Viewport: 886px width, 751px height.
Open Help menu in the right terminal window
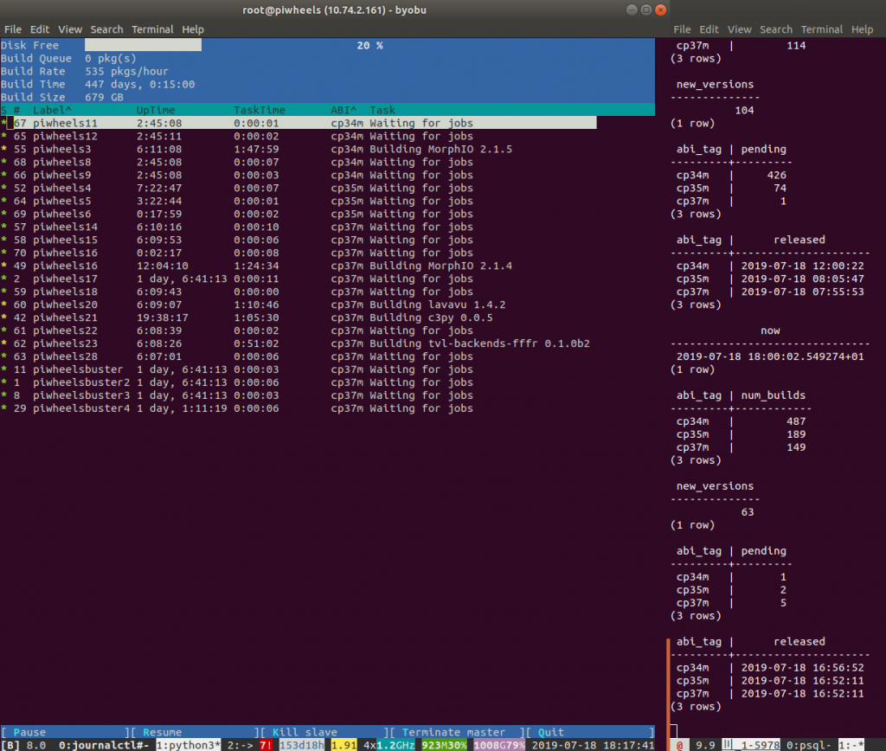point(863,29)
